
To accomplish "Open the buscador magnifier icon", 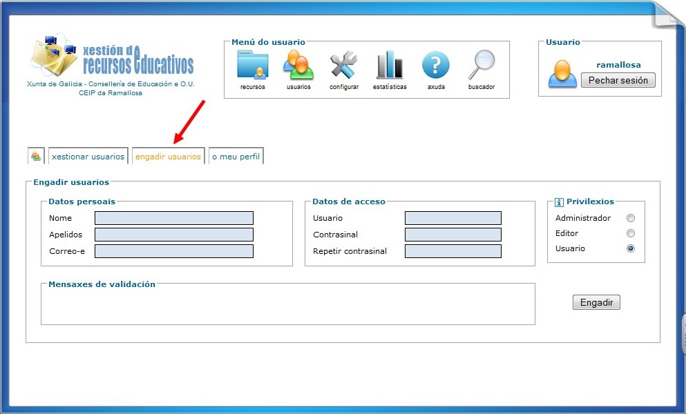I will click(x=481, y=66).
